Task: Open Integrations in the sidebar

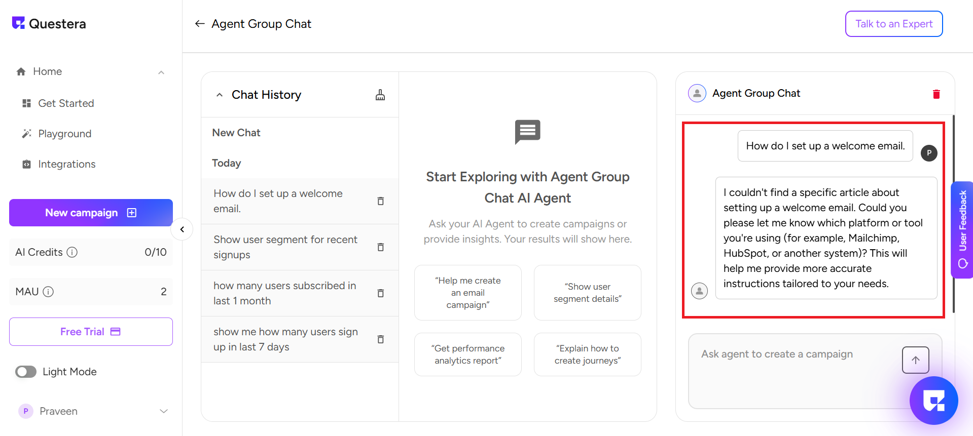Action: (66, 164)
